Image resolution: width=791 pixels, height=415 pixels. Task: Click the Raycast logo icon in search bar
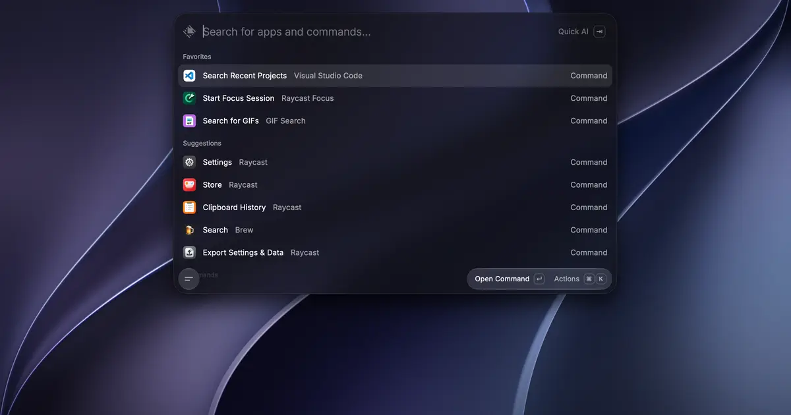click(x=190, y=31)
